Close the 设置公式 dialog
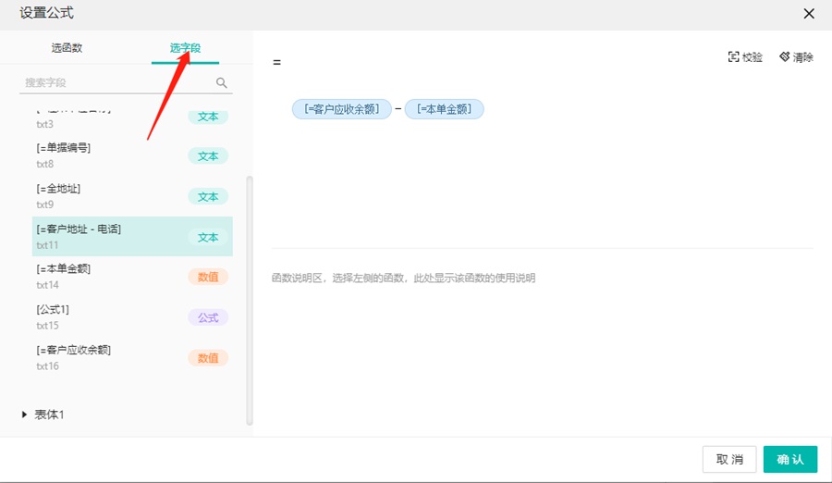Screen dimensions: 832x483 pyautogui.click(x=809, y=14)
